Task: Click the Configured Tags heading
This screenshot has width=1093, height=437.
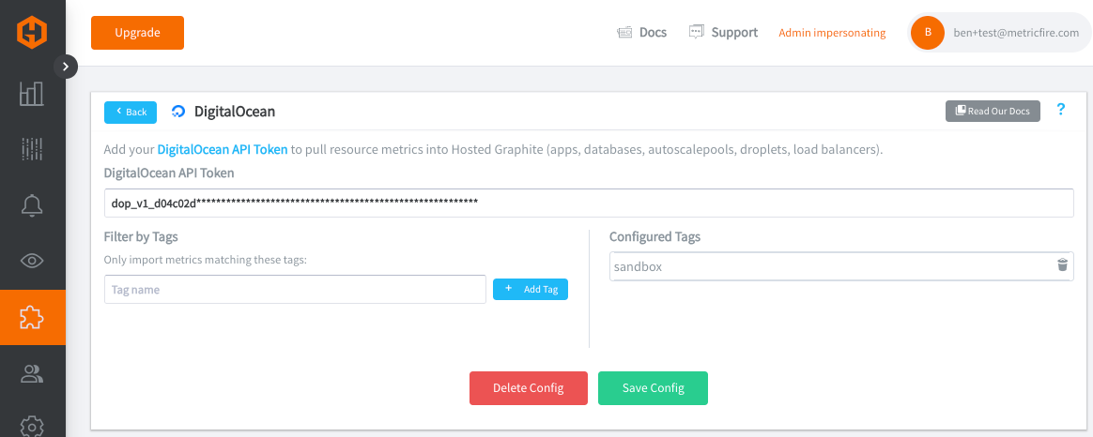Action: [654, 236]
